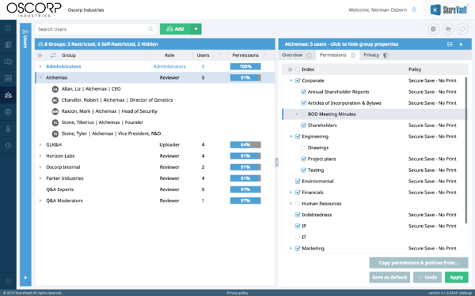Image resolution: width=475 pixels, height=296 pixels.
Task: Click Copy permissions & policies from button
Action: [419, 263]
